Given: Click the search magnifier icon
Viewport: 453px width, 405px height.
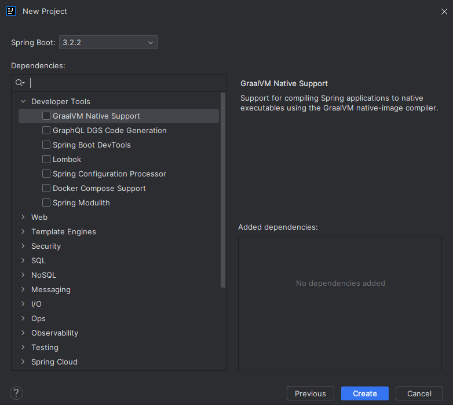Looking at the screenshot, I should click(20, 83).
